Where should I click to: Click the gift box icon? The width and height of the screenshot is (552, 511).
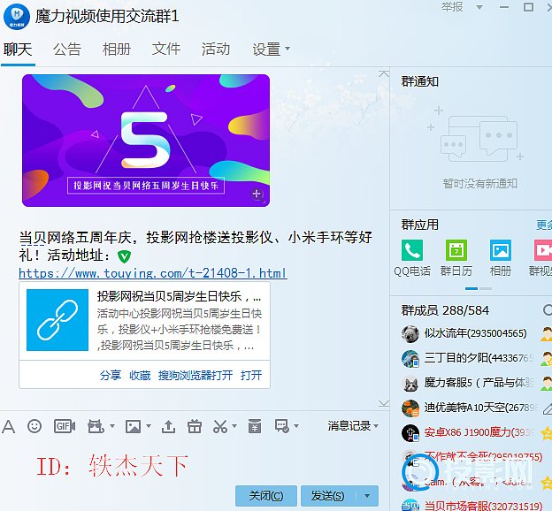(x=195, y=426)
